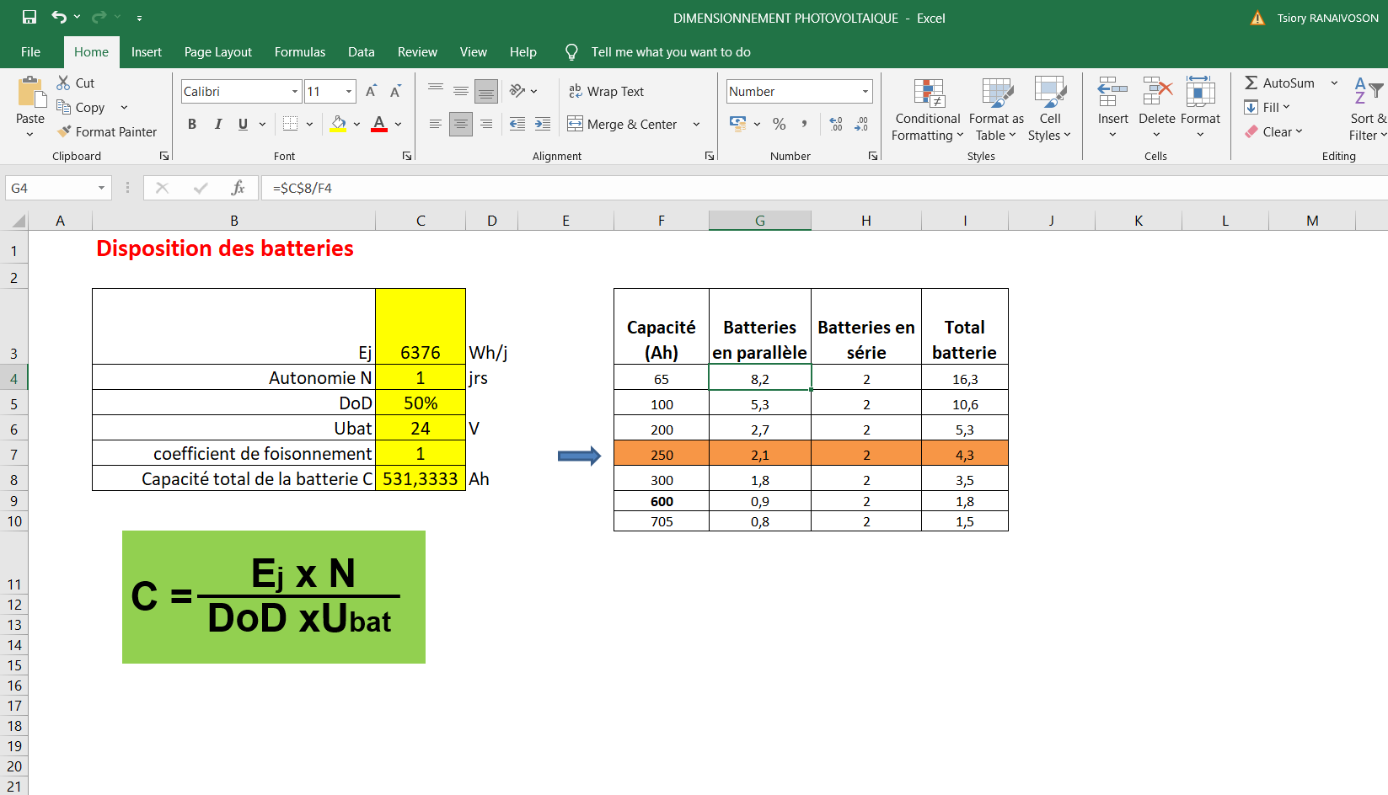Toggle Italic formatting

[x=217, y=124]
